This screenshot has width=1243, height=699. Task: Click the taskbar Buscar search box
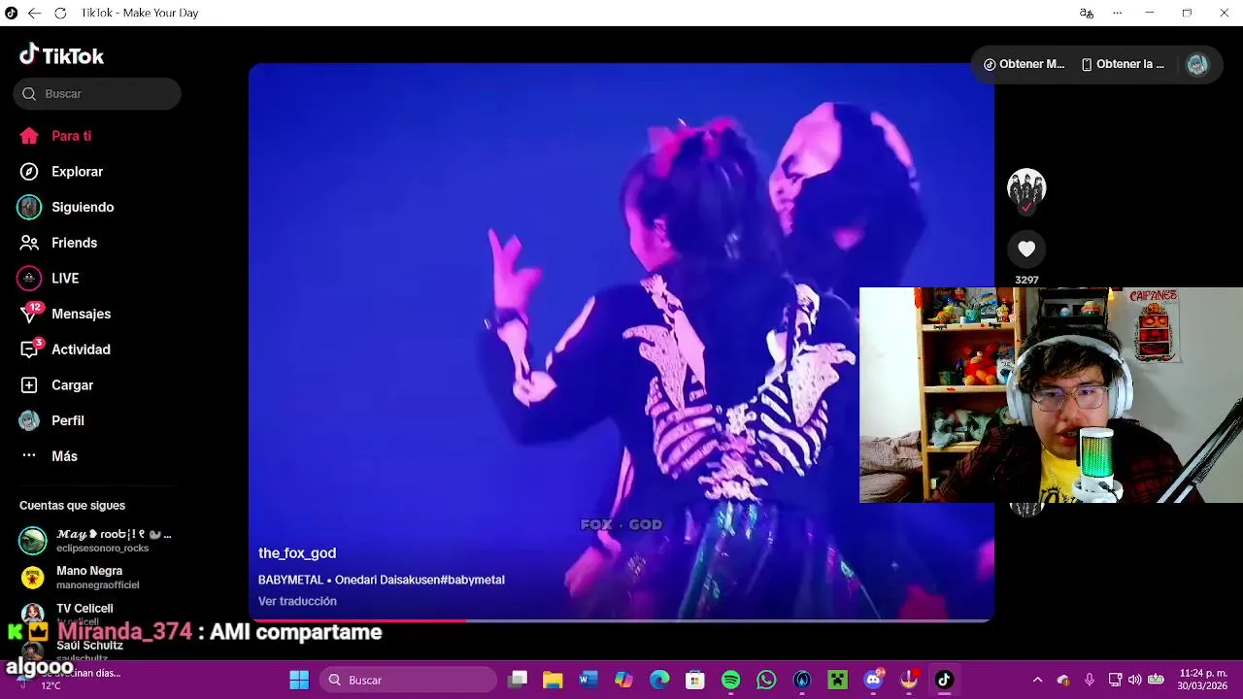pos(409,680)
